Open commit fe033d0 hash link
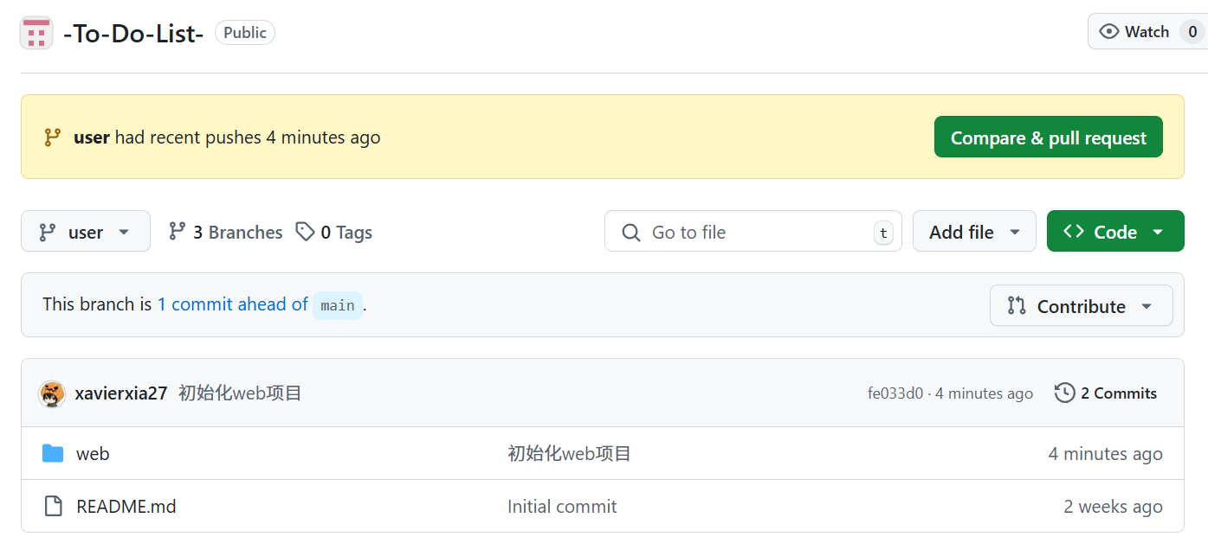This screenshot has height=537, width=1208. pyautogui.click(x=895, y=393)
